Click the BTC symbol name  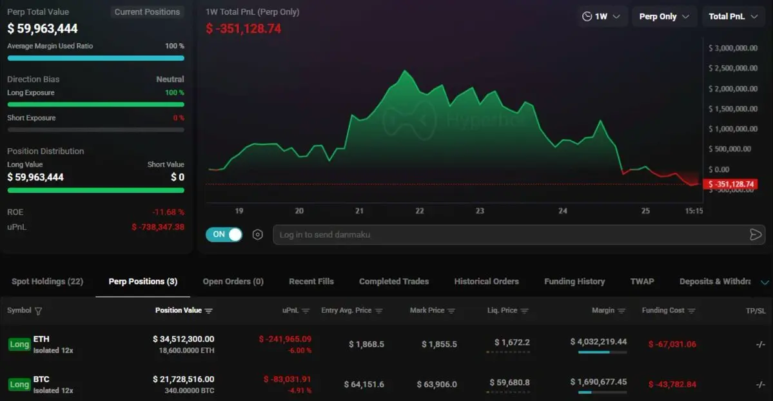point(41,379)
